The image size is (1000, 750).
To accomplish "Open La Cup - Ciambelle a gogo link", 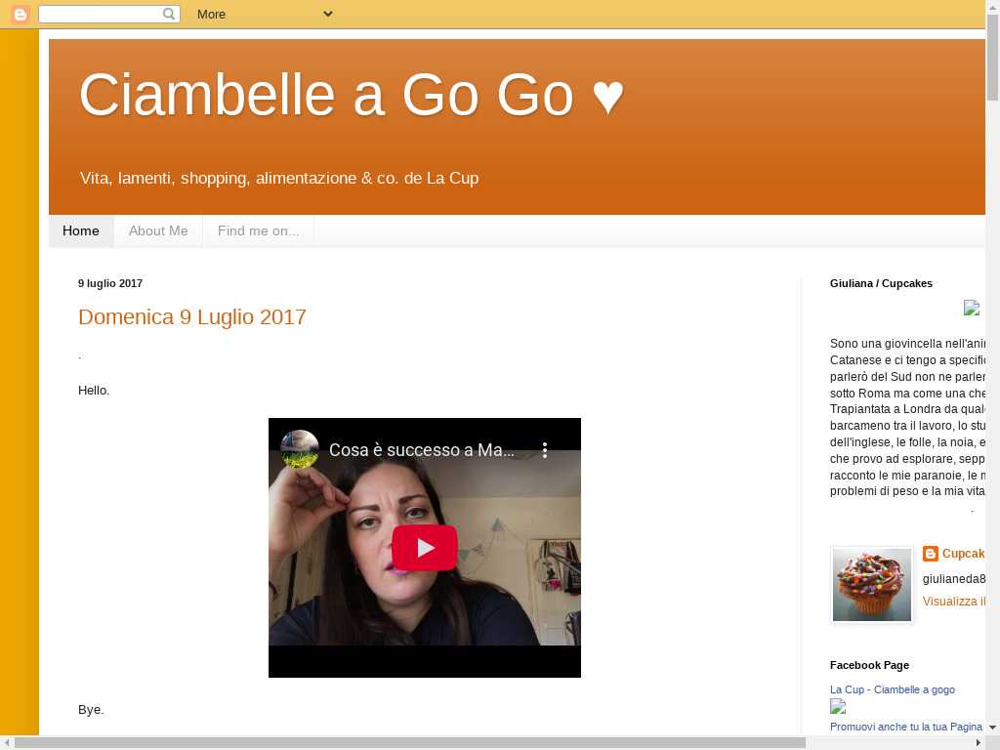I will [892, 689].
